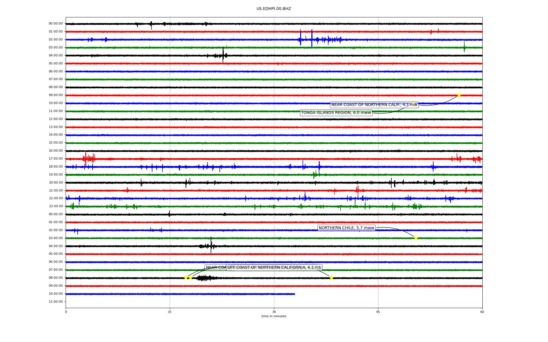Click the yellow star marking the Northern Chile event
The image size is (548, 342).
416,238
